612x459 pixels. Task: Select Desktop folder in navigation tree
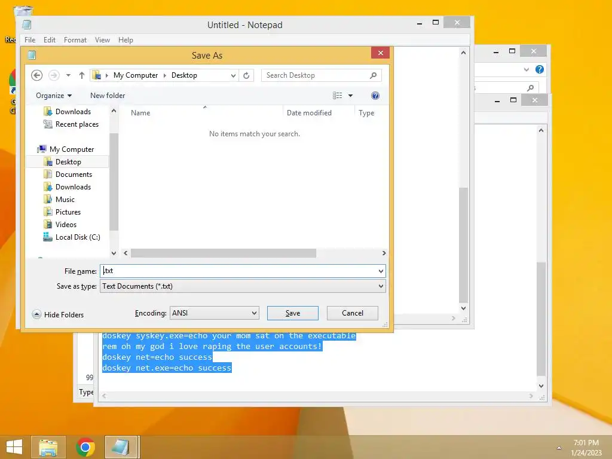[68, 161]
